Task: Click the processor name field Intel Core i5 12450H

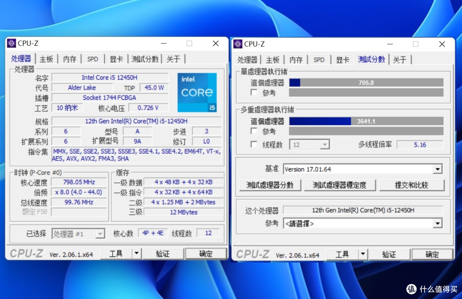Action: click(x=110, y=78)
